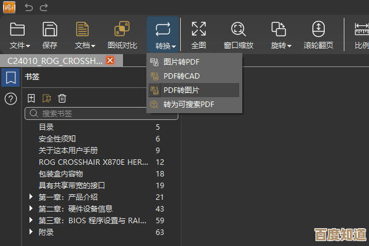
Task: Click page number 43 in bookmarks
Action: [160, 209]
